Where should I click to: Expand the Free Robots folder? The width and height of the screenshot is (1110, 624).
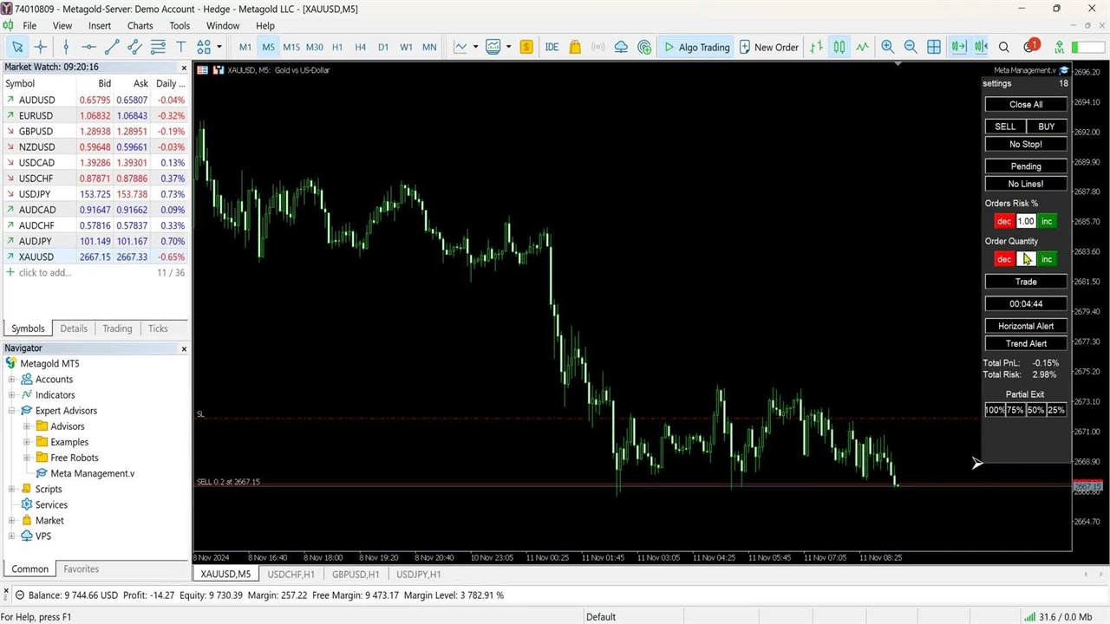(27, 458)
